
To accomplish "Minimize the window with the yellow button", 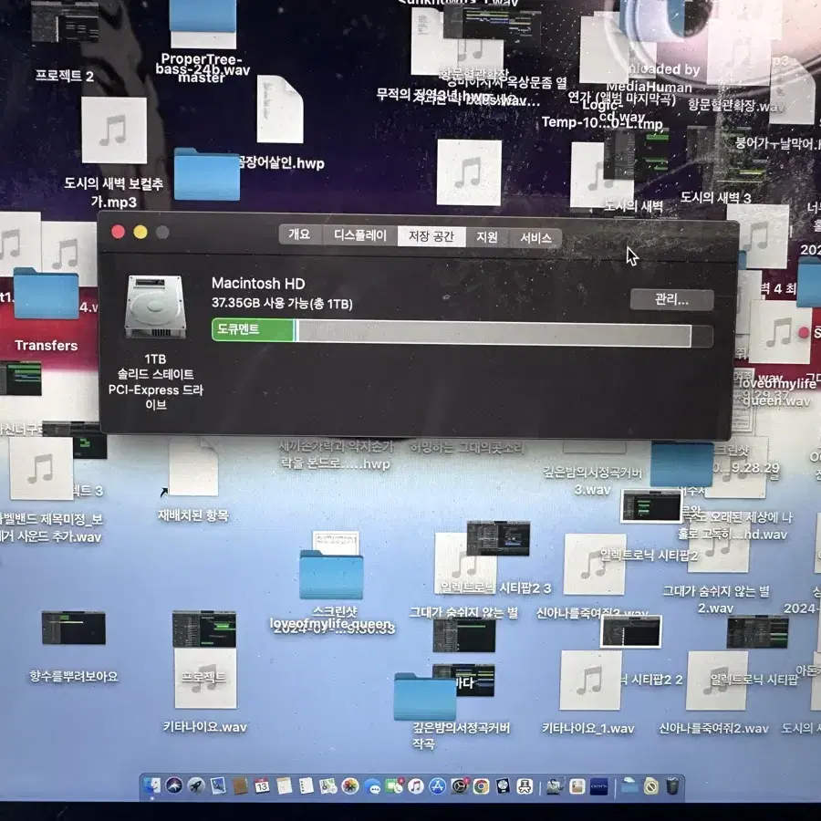I will (140, 232).
